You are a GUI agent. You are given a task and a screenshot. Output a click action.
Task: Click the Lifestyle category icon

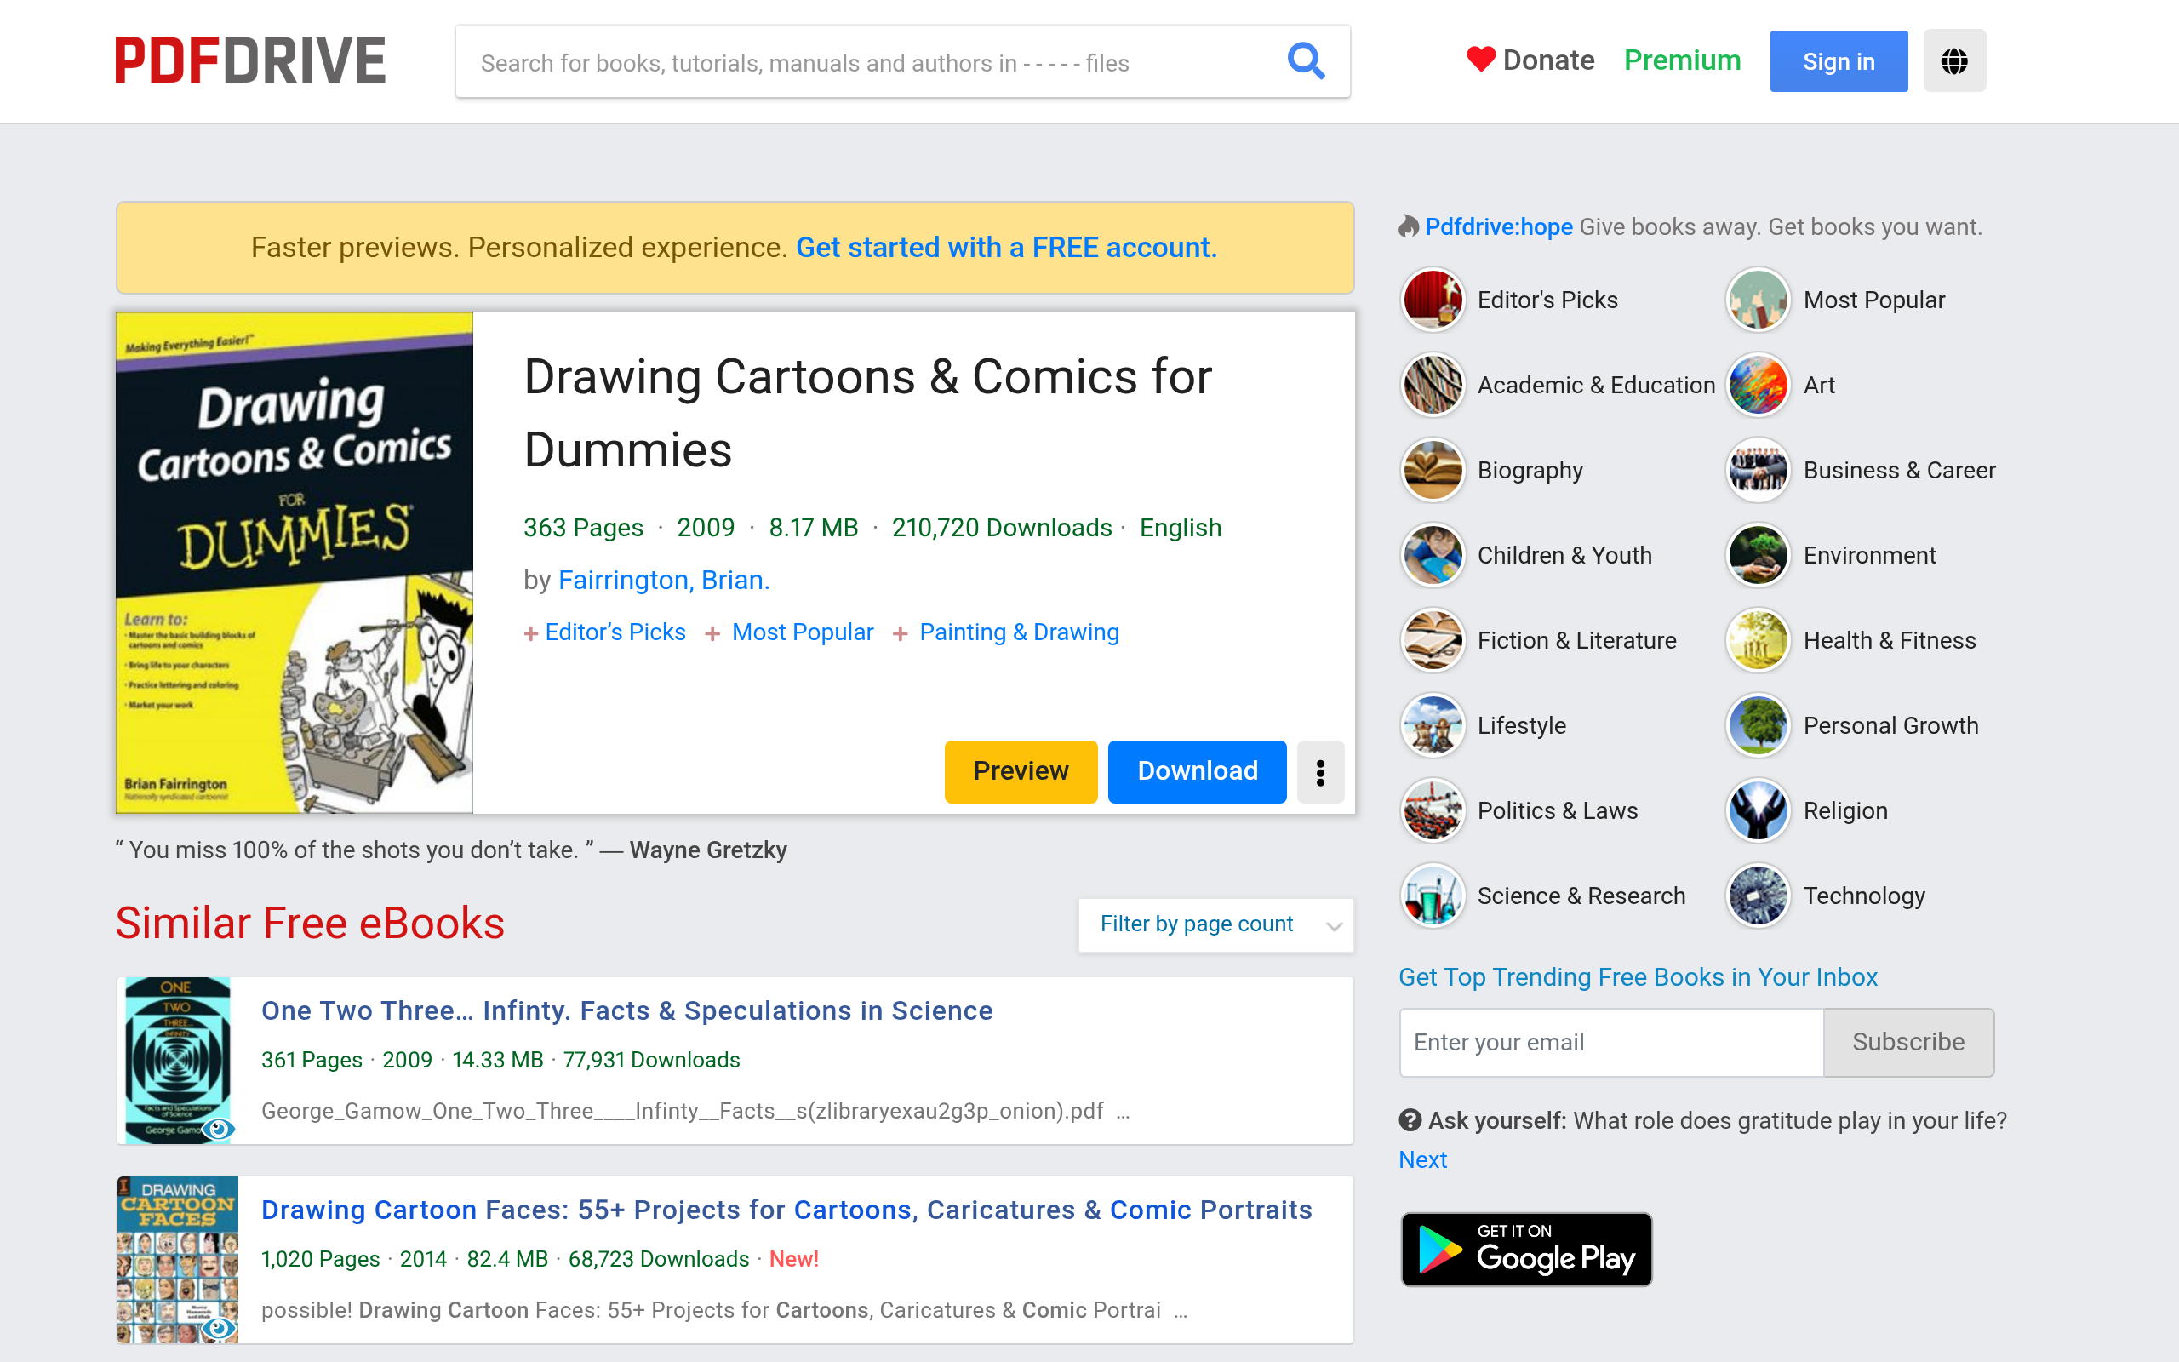coord(1433,725)
